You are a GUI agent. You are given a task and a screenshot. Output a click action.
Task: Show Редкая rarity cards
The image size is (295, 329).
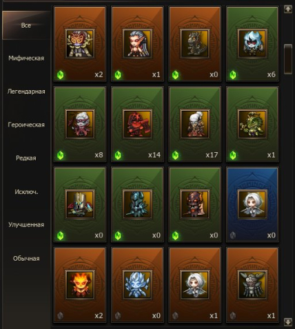[26, 158]
